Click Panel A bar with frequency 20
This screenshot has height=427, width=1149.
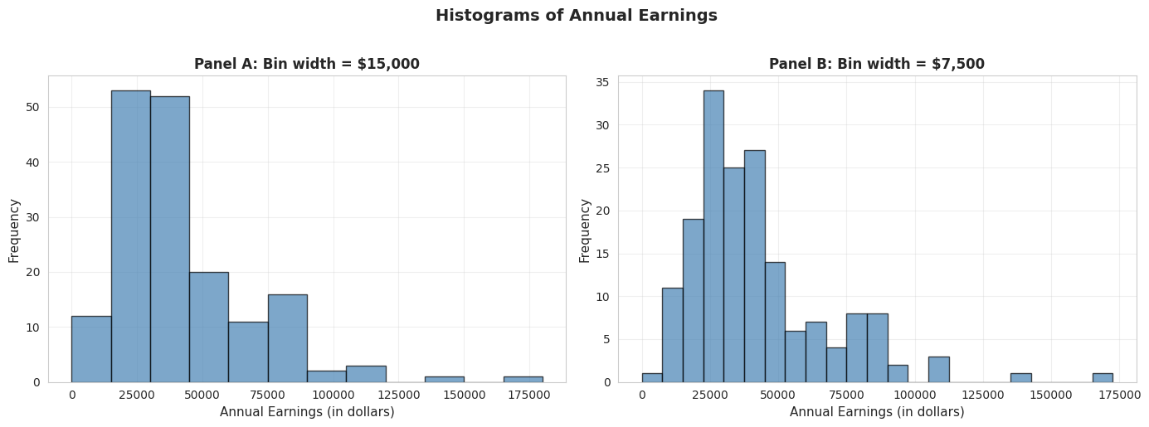(208, 328)
